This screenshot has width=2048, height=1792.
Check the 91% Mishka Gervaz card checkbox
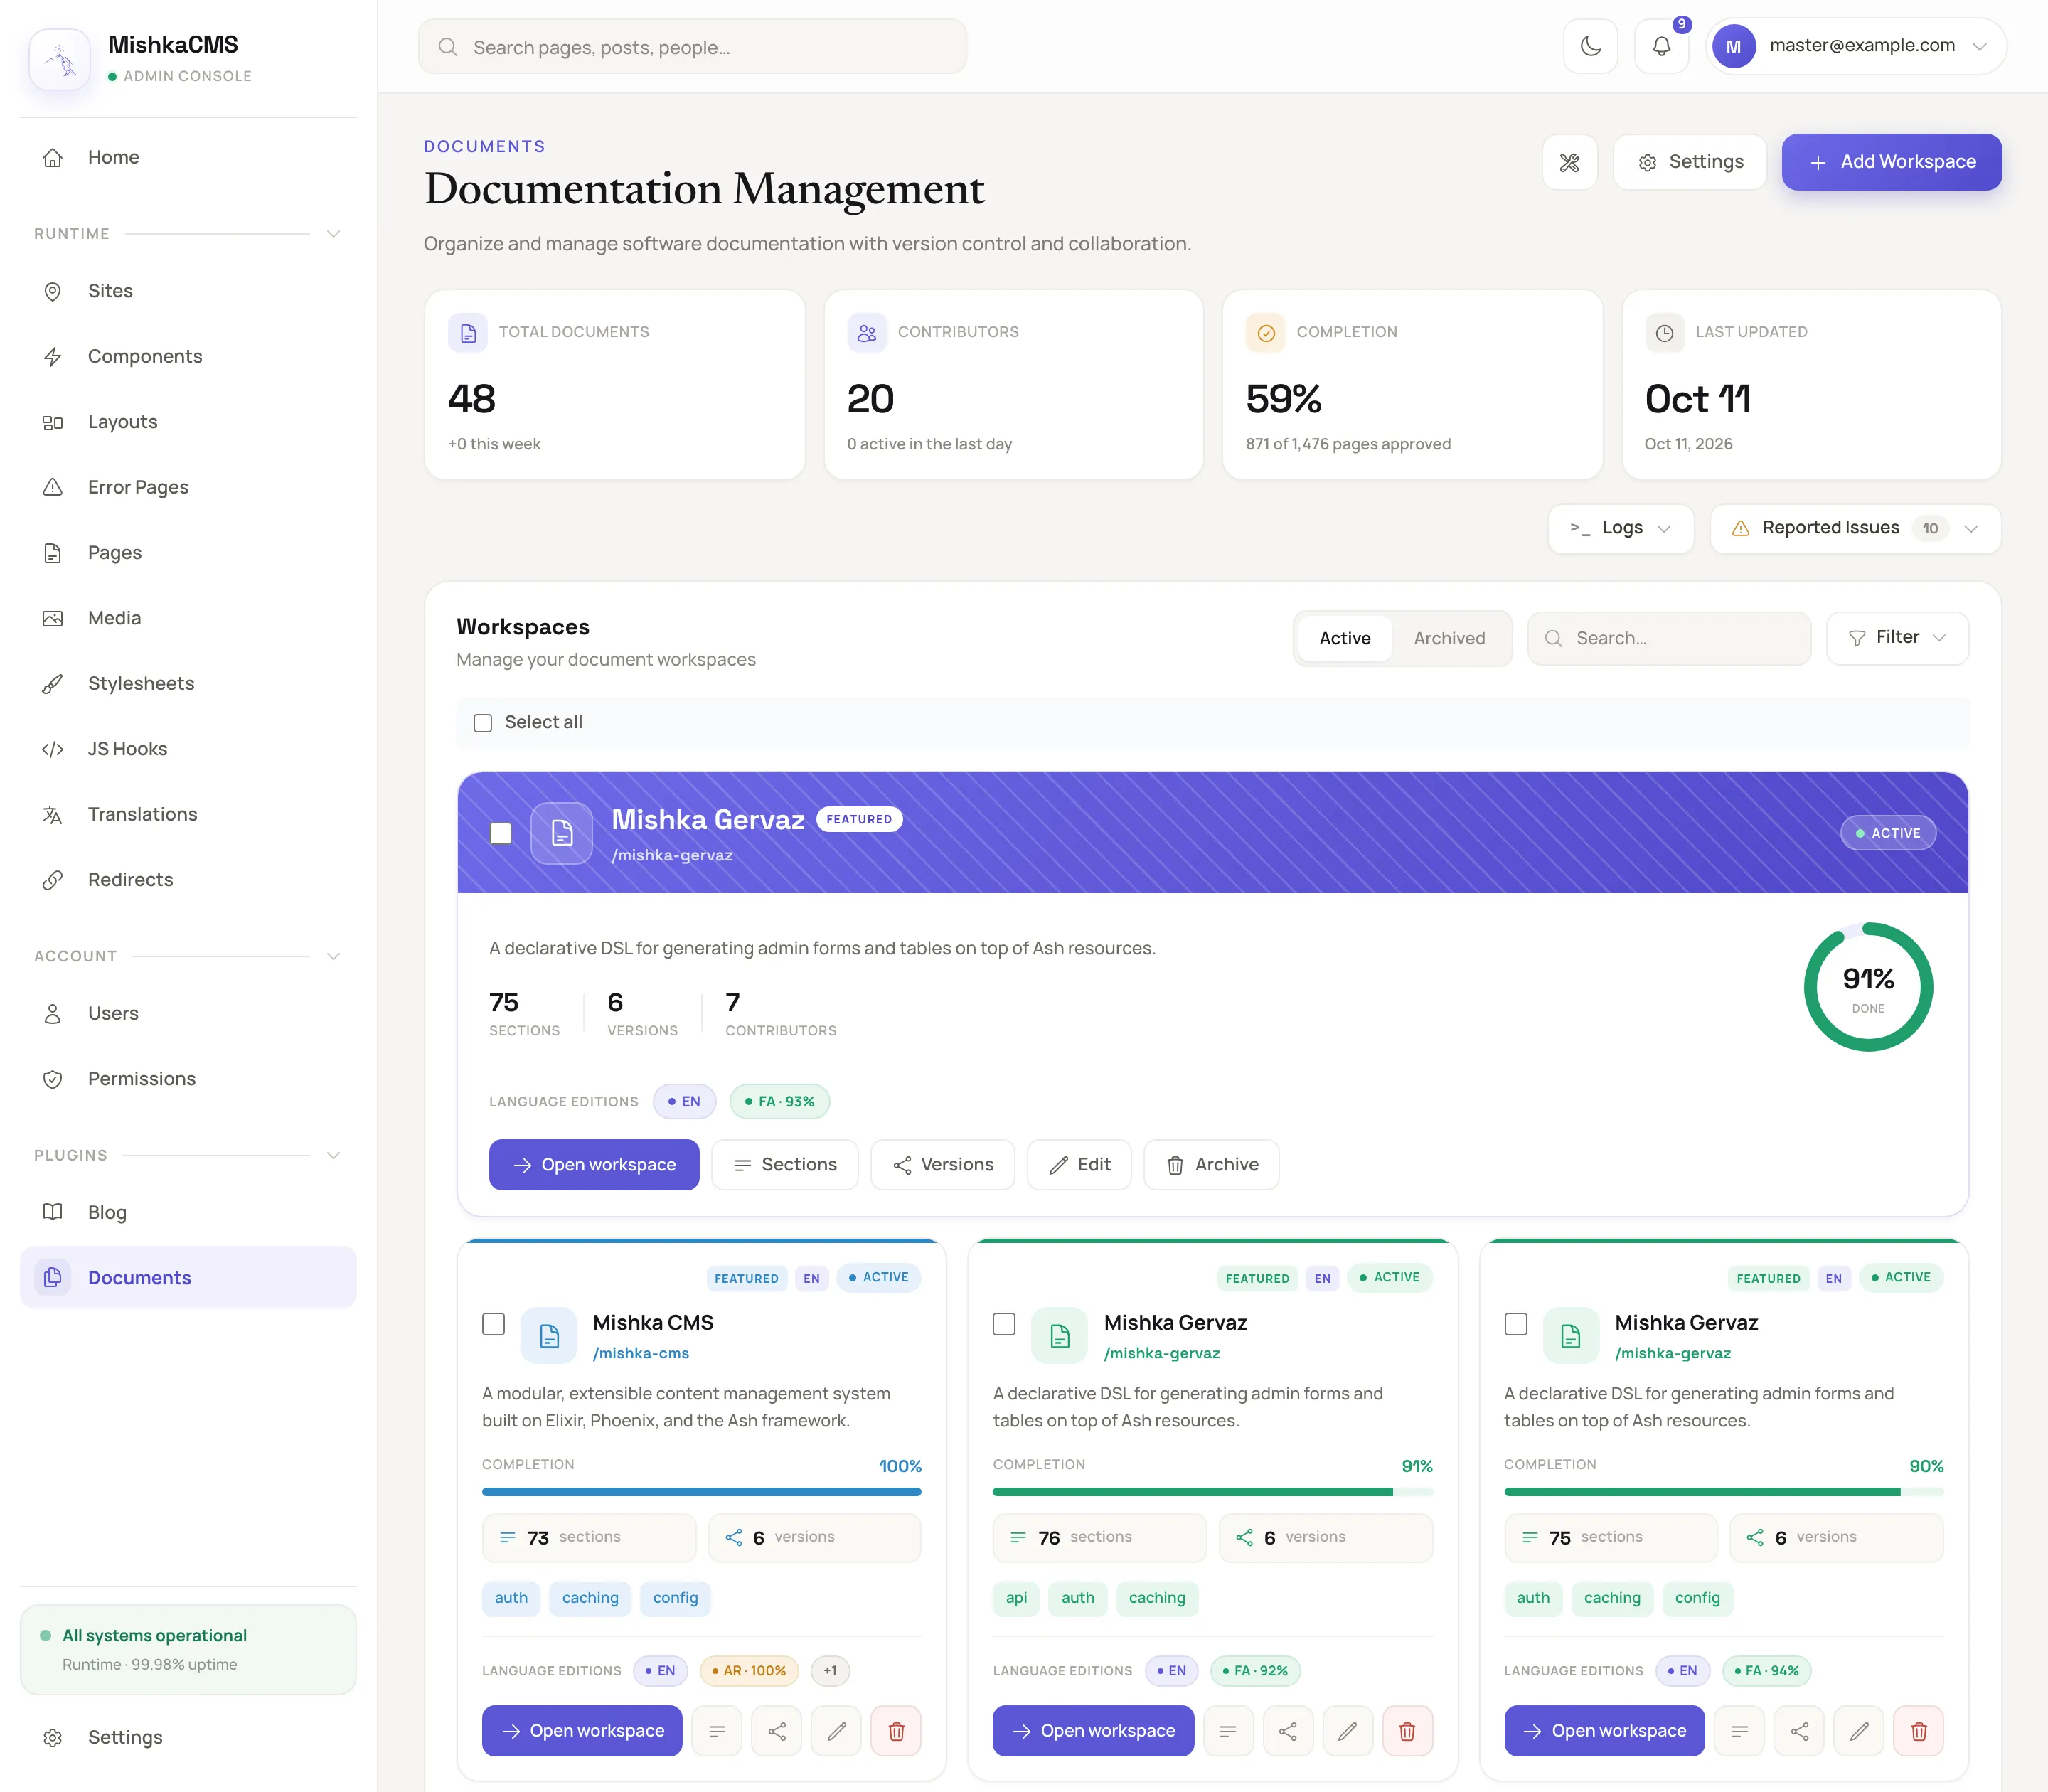(x=1004, y=1324)
